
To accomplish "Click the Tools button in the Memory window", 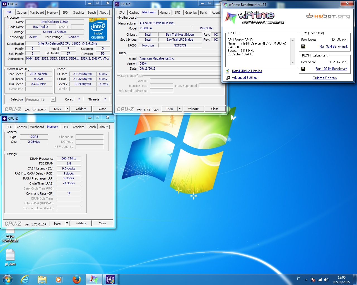I will 57,223.
